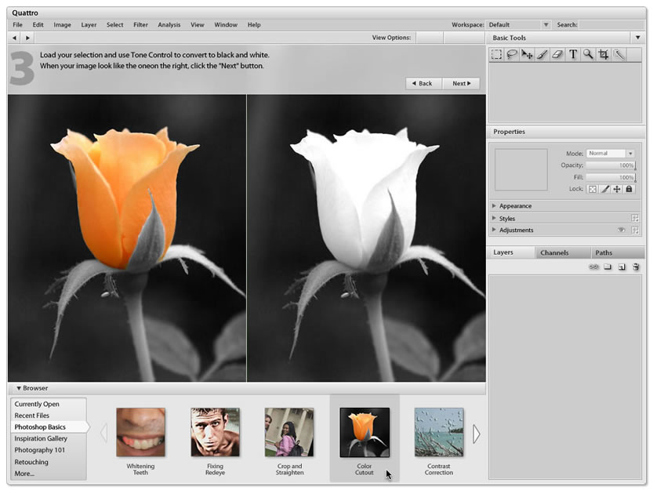Open the View menu

pos(198,25)
